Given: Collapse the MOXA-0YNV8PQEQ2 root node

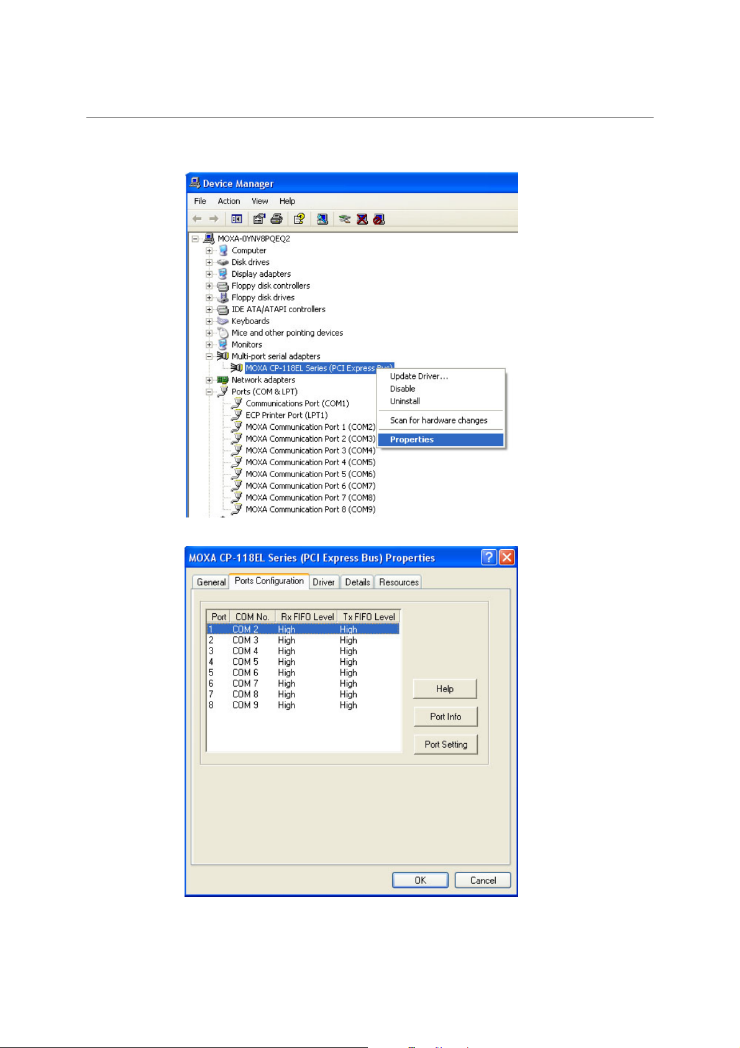Looking at the screenshot, I should (195, 239).
